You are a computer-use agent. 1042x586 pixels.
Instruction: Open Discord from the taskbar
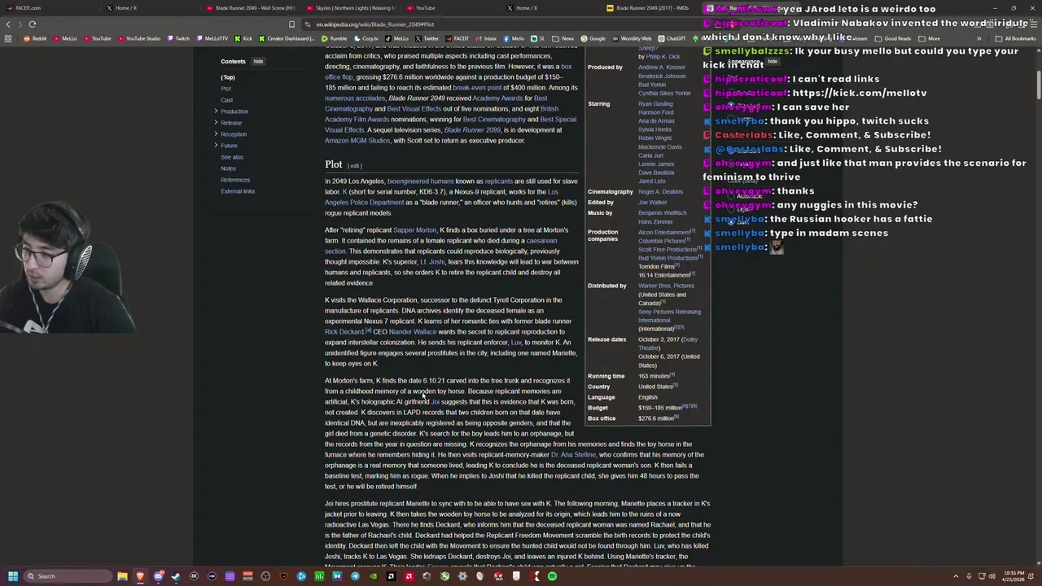(x=158, y=576)
